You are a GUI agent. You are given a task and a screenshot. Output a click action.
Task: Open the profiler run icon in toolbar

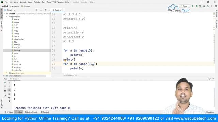204,6
